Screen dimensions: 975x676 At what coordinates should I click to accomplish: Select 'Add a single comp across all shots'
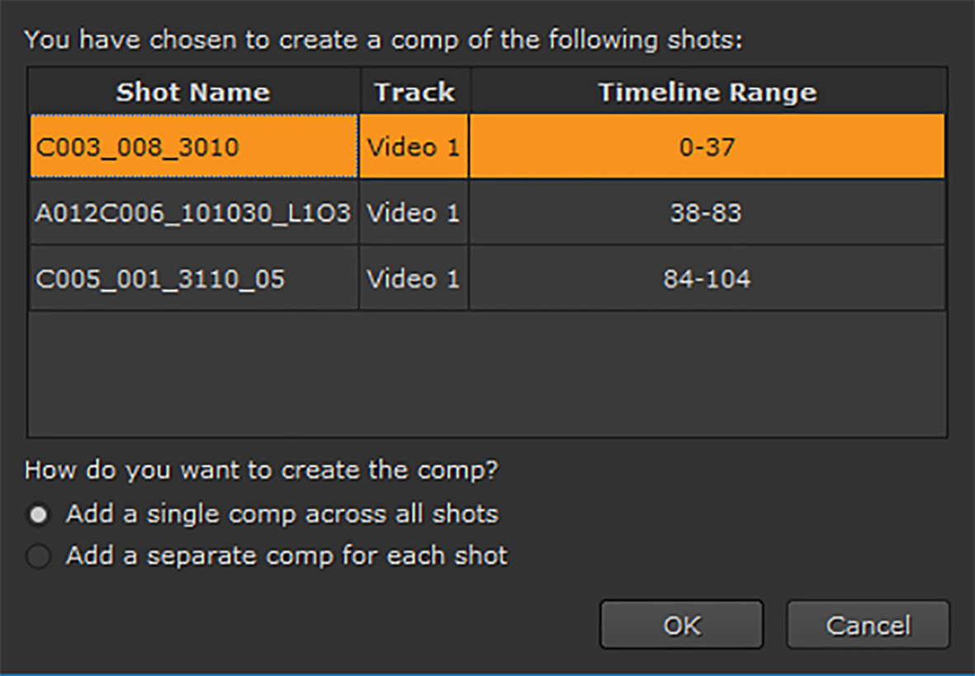38,515
